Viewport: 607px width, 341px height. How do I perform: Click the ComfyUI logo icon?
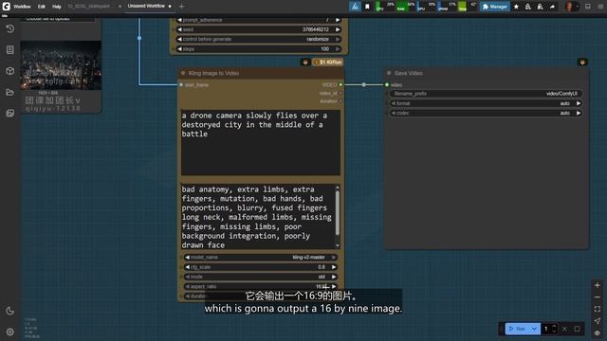7,7
